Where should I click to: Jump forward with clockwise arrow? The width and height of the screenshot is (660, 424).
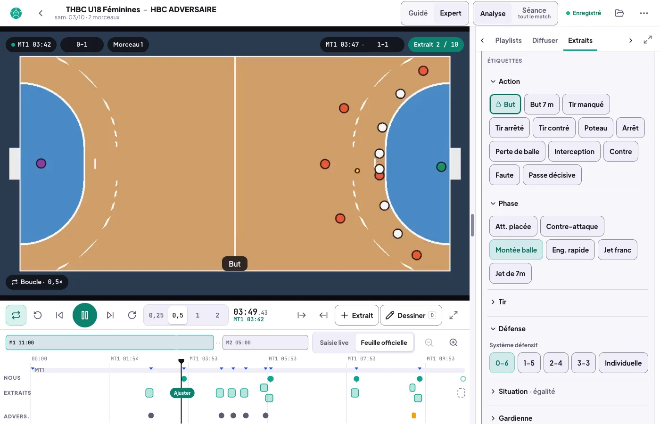pos(132,315)
